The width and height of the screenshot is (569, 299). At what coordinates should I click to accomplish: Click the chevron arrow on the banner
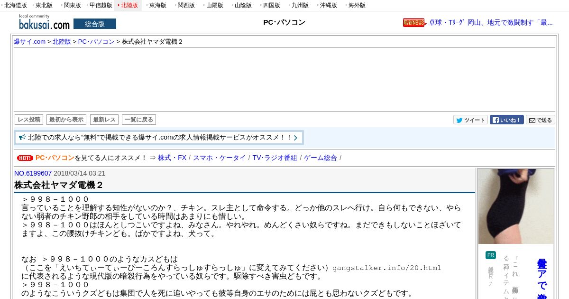(x=296, y=138)
